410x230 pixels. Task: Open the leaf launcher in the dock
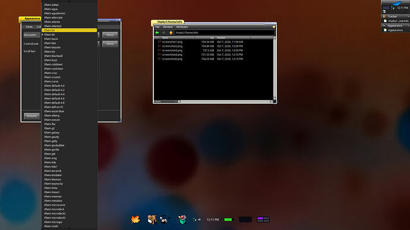[135, 219]
